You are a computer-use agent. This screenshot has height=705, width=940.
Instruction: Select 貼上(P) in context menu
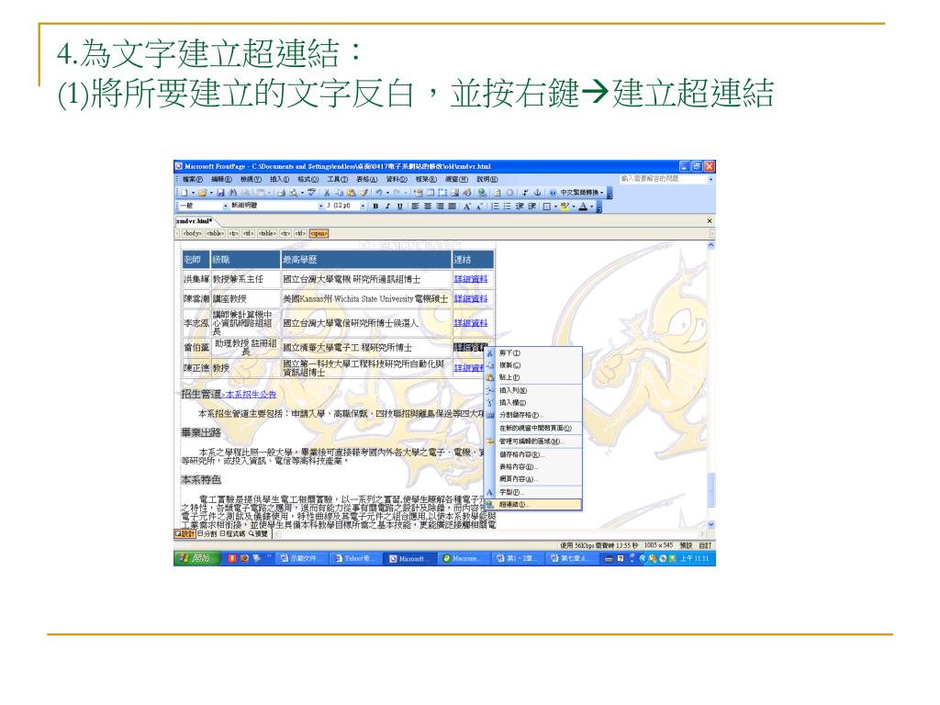(533, 377)
